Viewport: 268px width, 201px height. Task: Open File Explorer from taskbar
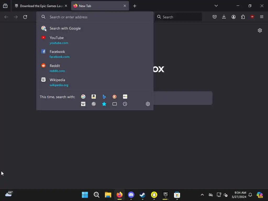point(108,195)
